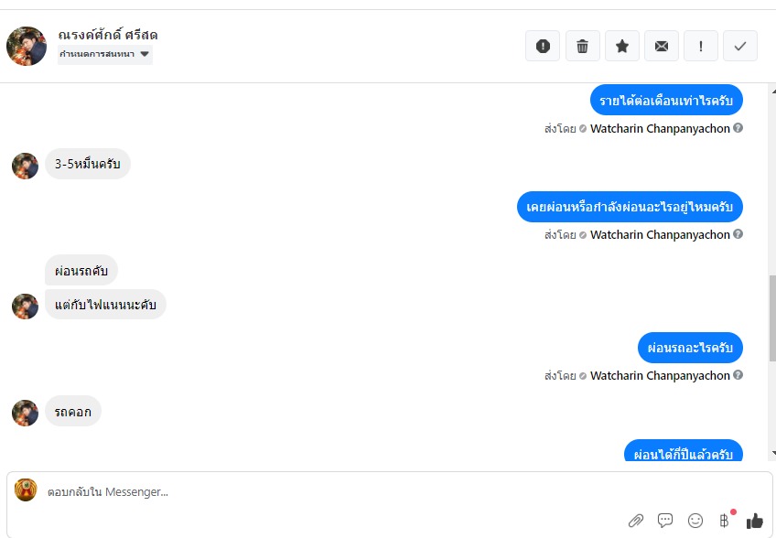Click the scrollbar down arrow
The width and height of the screenshot is (776, 538).
tap(773, 453)
